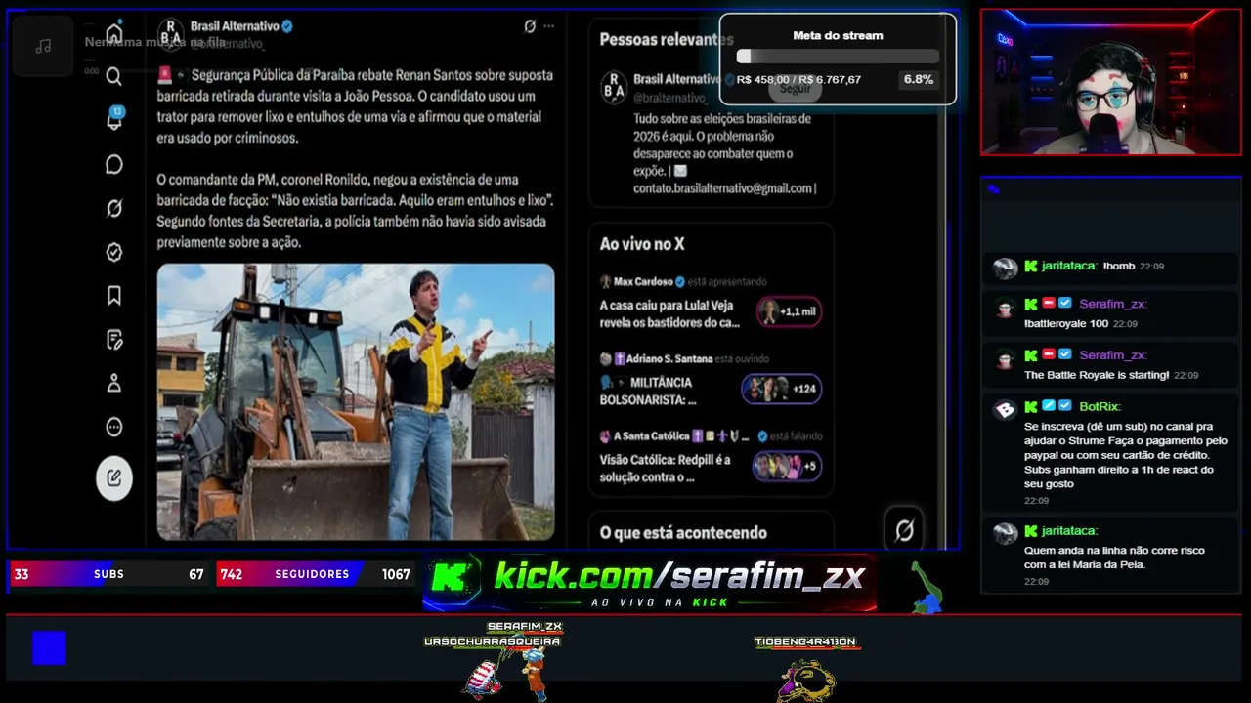
Task: Click the blue square in bottom bar
Action: [x=49, y=647]
